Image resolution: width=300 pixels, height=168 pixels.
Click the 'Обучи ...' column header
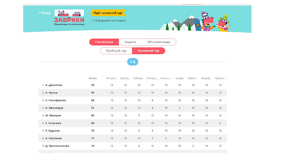click(193, 78)
